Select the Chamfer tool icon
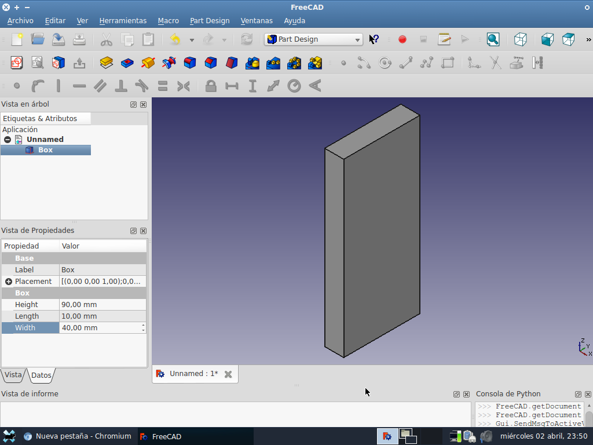 click(x=211, y=63)
